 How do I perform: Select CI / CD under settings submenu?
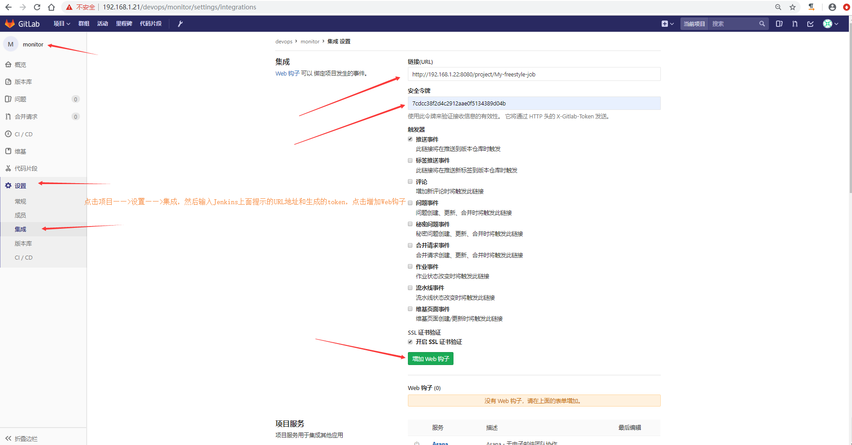click(24, 257)
